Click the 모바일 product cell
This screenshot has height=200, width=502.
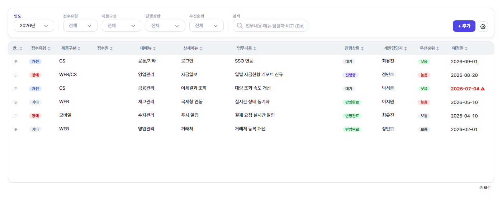(65, 115)
